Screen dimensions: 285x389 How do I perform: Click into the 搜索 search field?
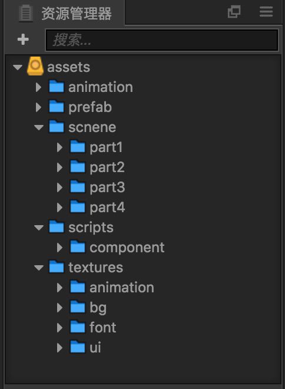(162, 40)
